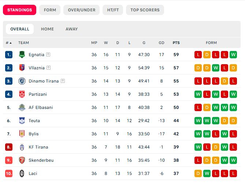The width and height of the screenshot is (245, 183).
Task: Sort by the PTS column header
Action: pos(176,43)
